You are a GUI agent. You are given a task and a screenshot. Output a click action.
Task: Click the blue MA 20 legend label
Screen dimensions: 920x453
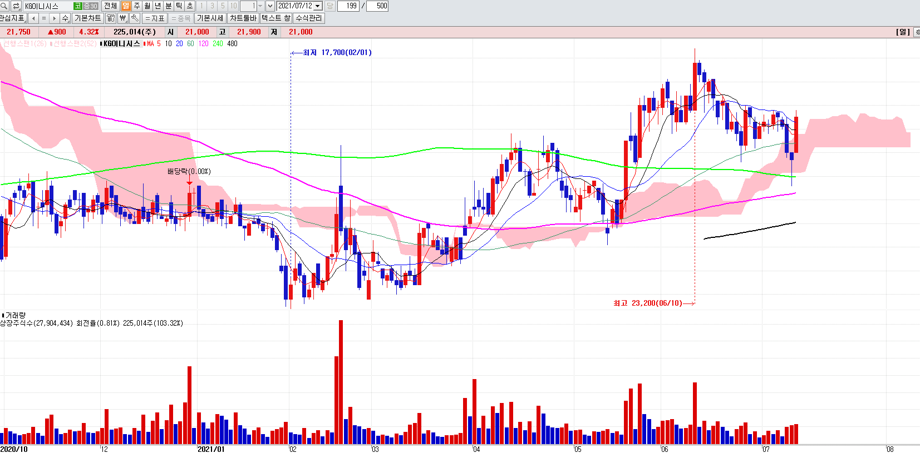point(179,43)
